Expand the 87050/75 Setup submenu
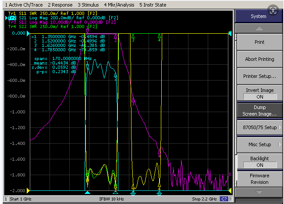The image size is (284, 204). pyautogui.click(x=259, y=127)
